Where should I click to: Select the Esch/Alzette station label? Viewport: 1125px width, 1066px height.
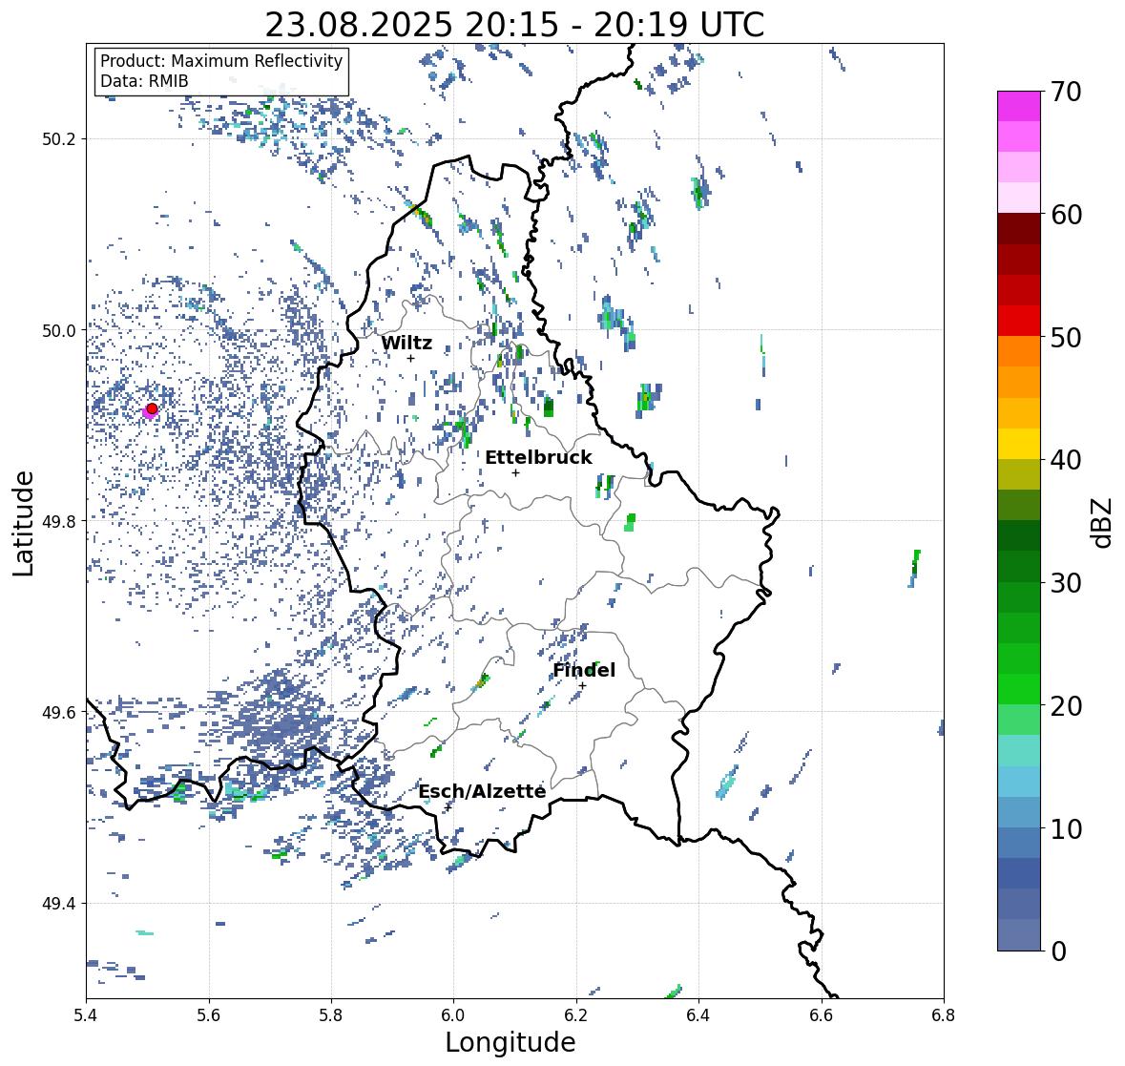click(482, 791)
